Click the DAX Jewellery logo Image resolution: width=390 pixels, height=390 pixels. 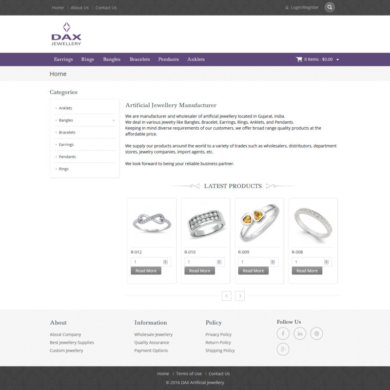point(66,34)
